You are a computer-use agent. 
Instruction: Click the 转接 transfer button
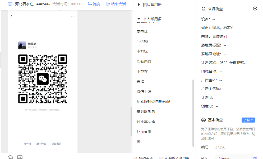(x=94, y=4)
